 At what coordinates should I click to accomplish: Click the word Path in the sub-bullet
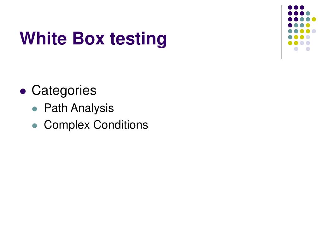[x=56, y=108]
